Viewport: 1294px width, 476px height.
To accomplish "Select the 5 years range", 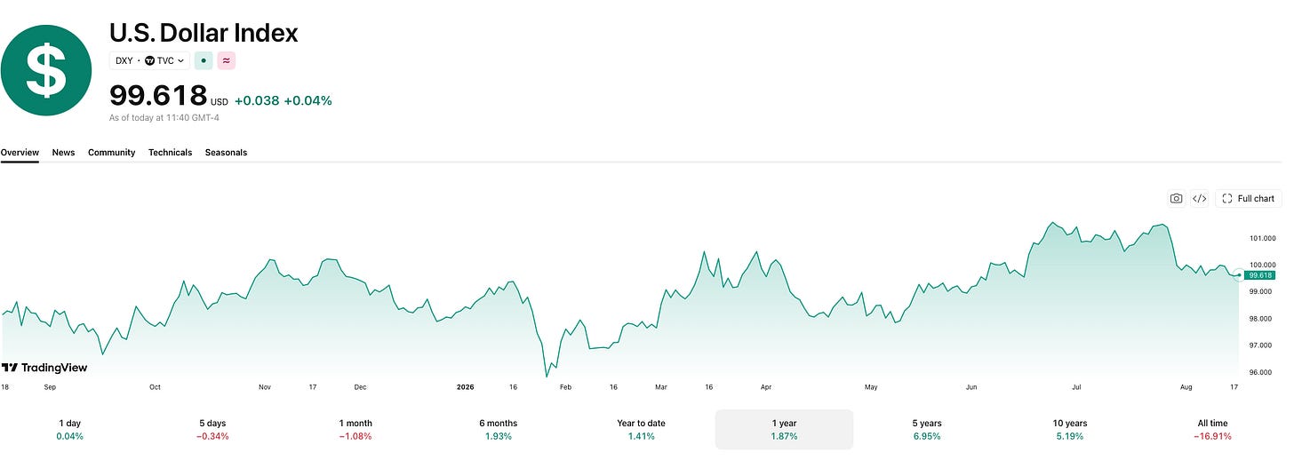I will click(927, 430).
